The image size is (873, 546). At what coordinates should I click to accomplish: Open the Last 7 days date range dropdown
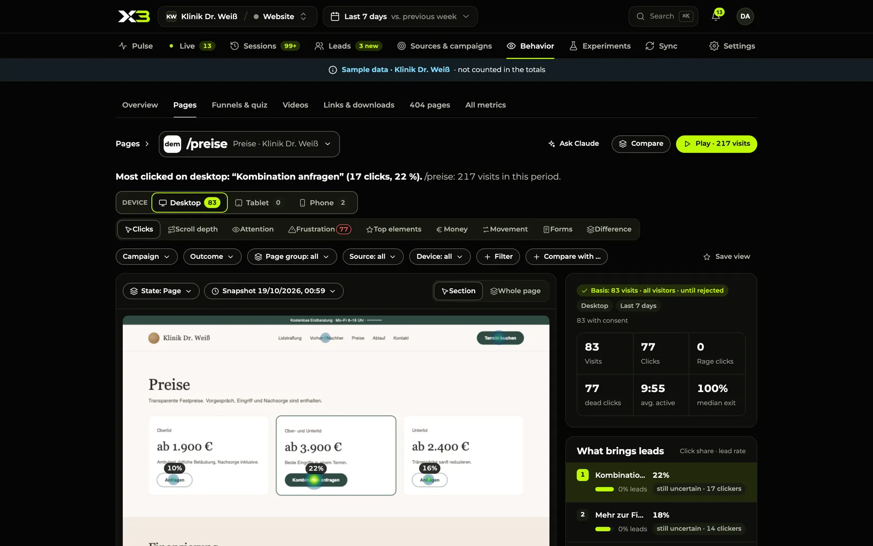click(x=400, y=16)
